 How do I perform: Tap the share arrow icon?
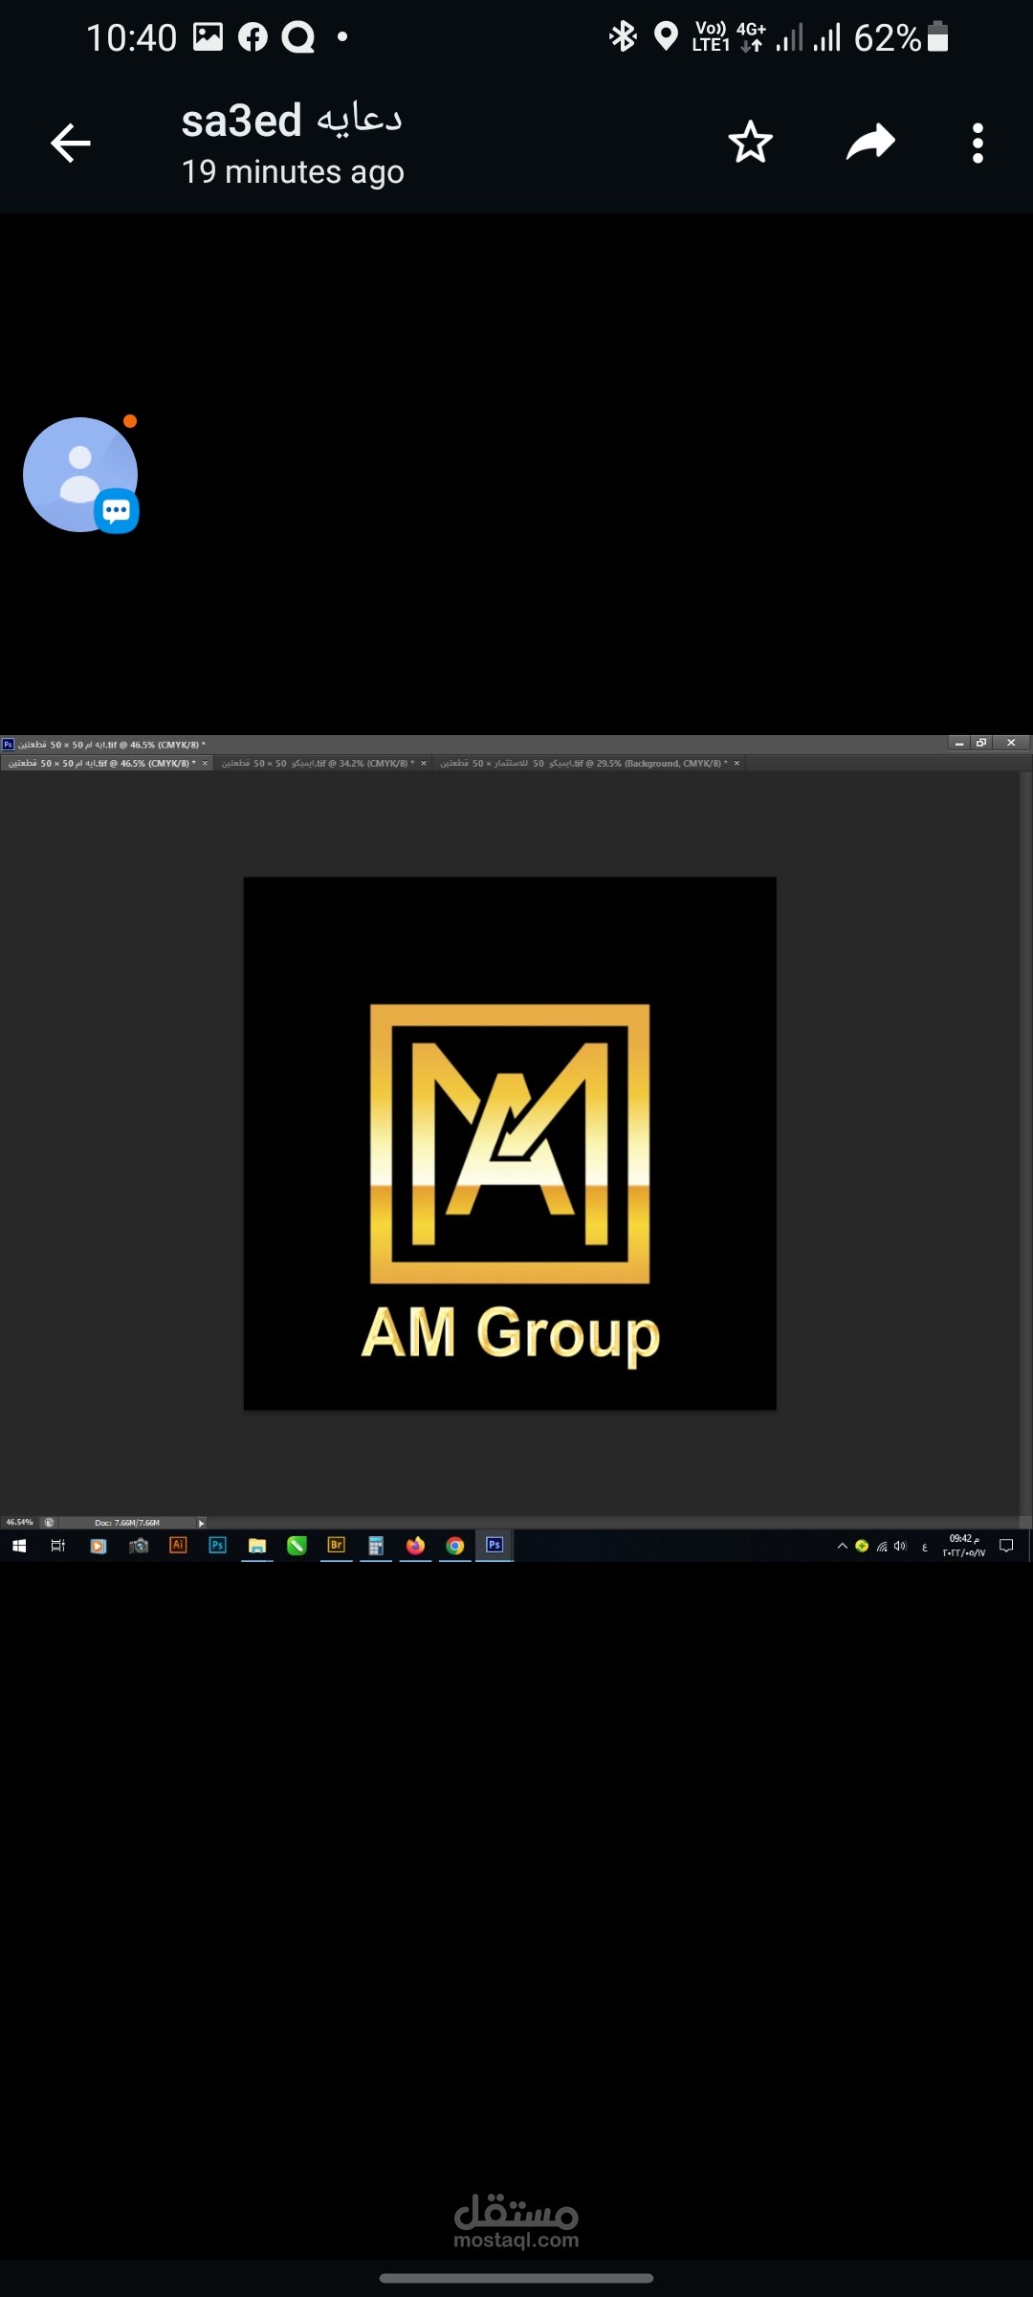[x=870, y=143]
